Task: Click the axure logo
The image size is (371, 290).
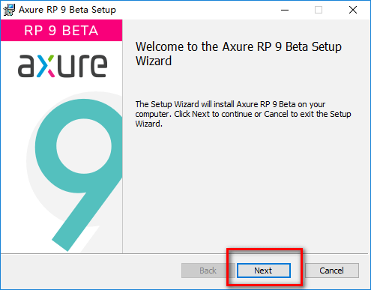Action: click(x=62, y=66)
